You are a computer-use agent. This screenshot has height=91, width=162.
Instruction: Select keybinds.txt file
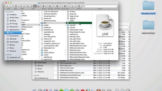pyautogui.click(x=48, y=30)
